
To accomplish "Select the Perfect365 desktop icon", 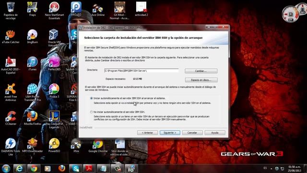I will 54,64.
